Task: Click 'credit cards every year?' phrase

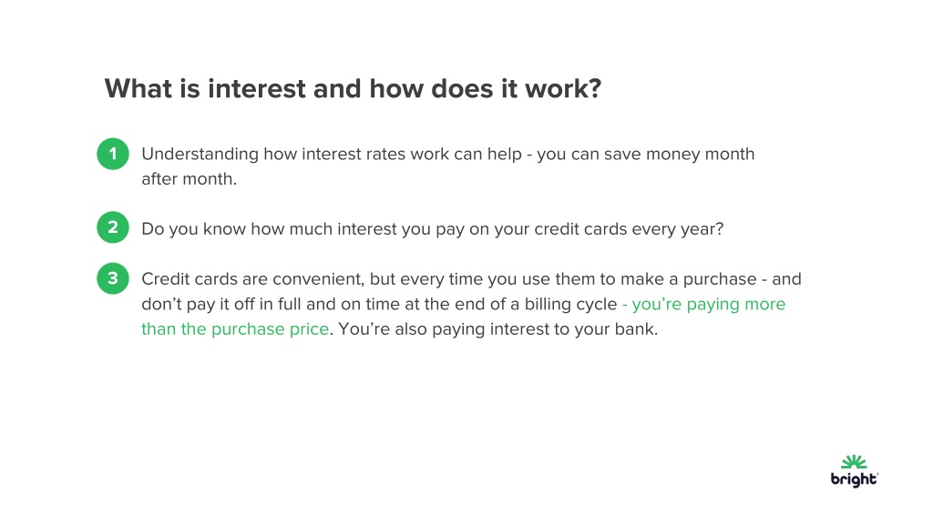Action: (x=629, y=229)
